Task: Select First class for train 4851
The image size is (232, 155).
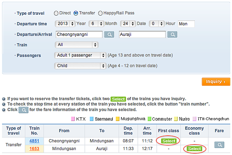Action: point(169,141)
